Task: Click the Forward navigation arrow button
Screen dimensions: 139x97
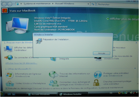Action: 10,4
